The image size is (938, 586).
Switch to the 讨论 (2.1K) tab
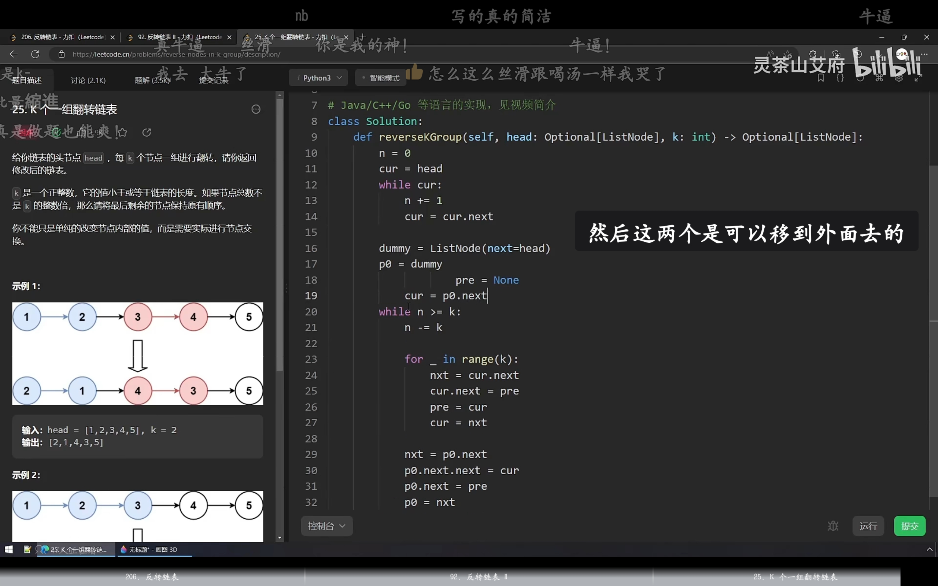pyautogui.click(x=88, y=80)
